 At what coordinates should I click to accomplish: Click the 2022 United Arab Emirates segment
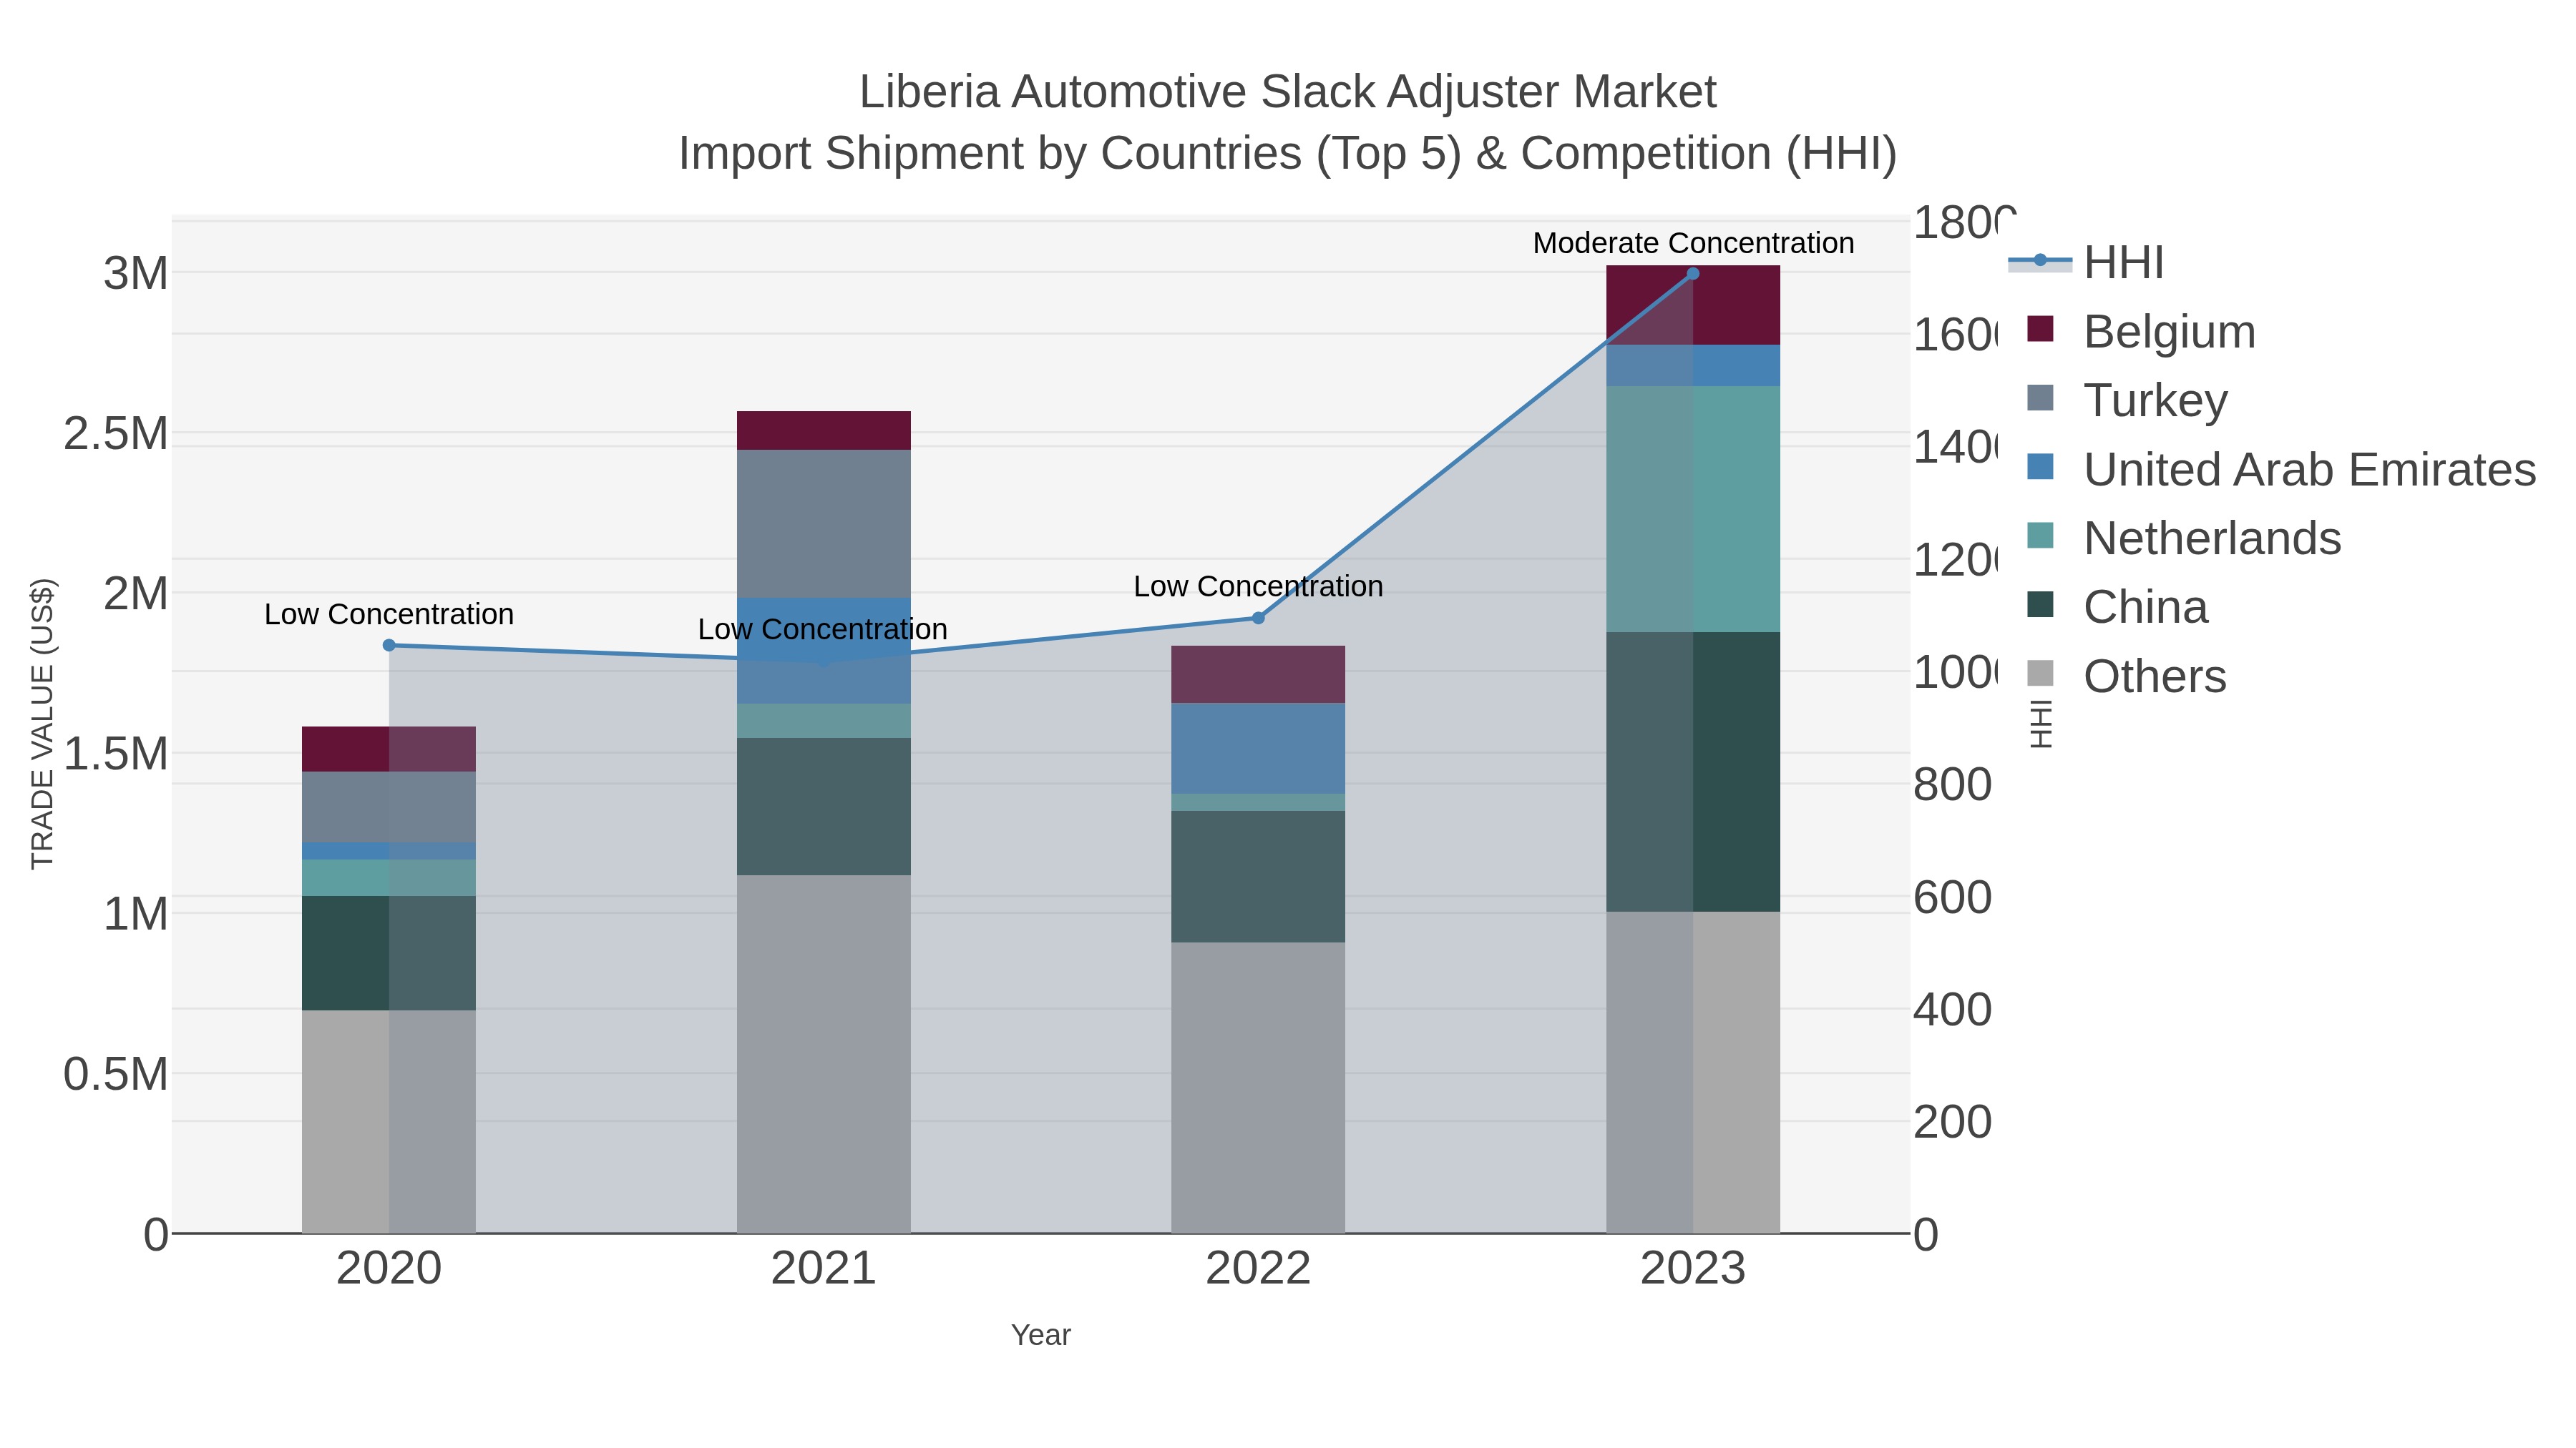tap(1258, 749)
